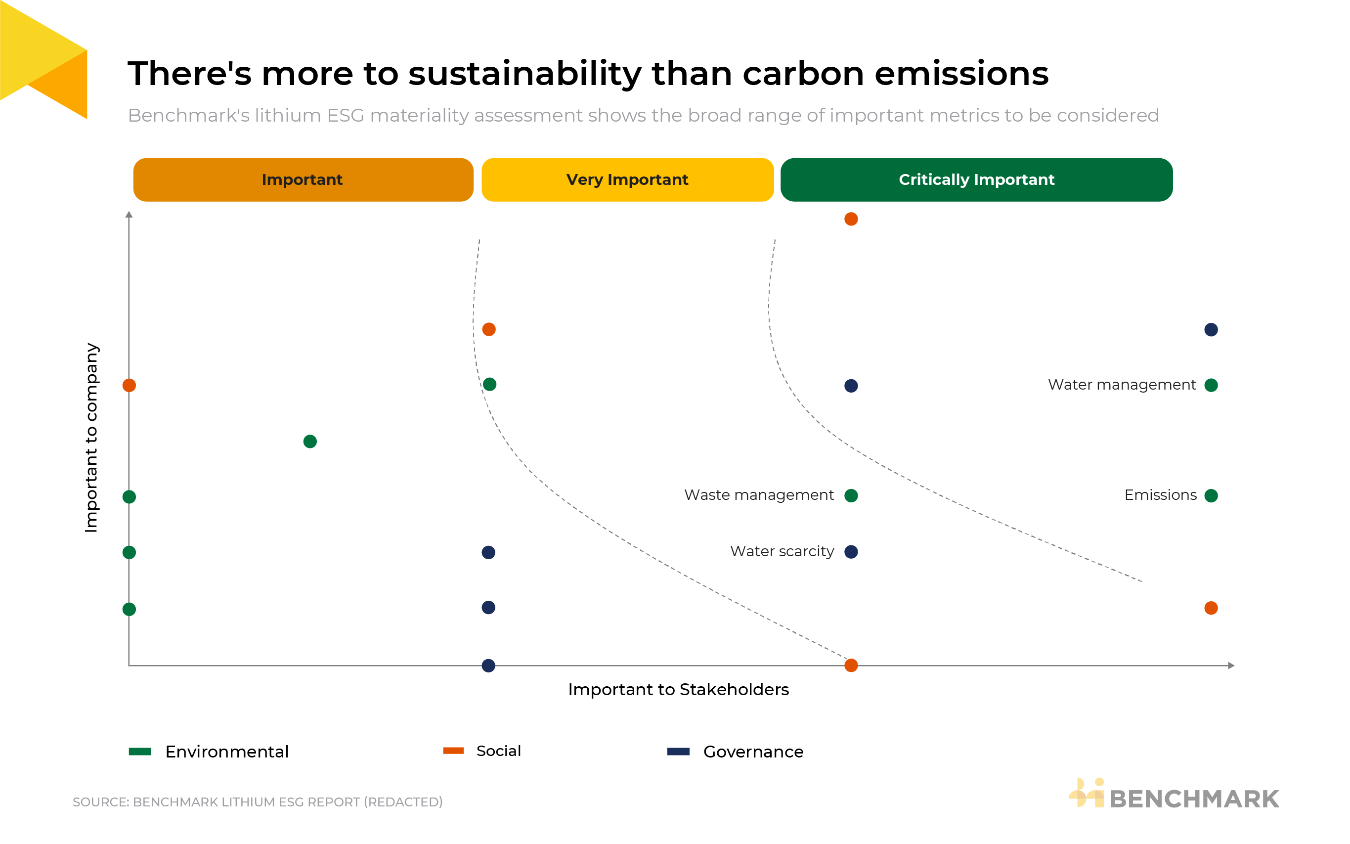Image resolution: width=1350 pixels, height=844 pixels.
Task: Click the source citation text
Action: [x=257, y=802]
